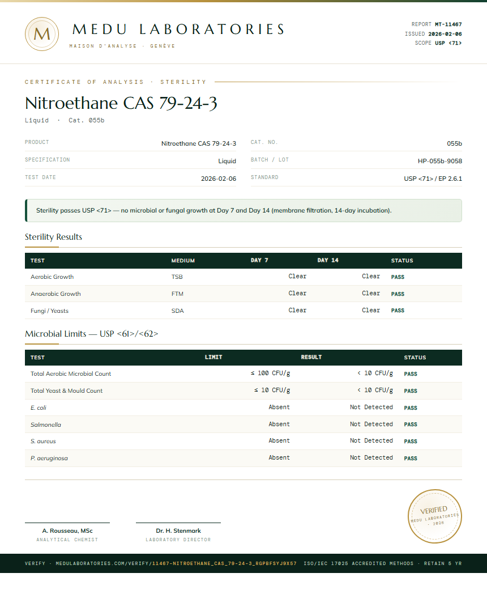Click the Medu Laboratories title
Viewport: 487px width, 590px height.
(178, 29)
